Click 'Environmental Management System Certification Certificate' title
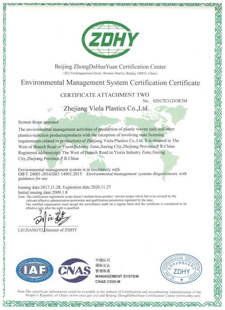The height and width of the screenshot is (310, 225). [110, 83]
